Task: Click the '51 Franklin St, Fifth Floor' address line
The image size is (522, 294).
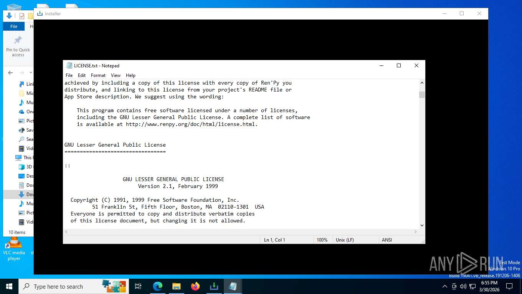Action: [x=178, y=207]
